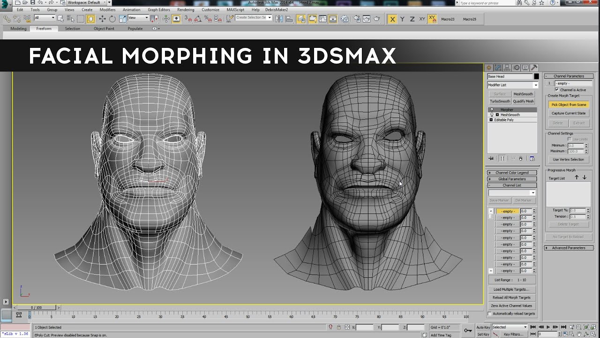
Task: Click Use Vertex Selection button
Action: [x=569, y=160]
